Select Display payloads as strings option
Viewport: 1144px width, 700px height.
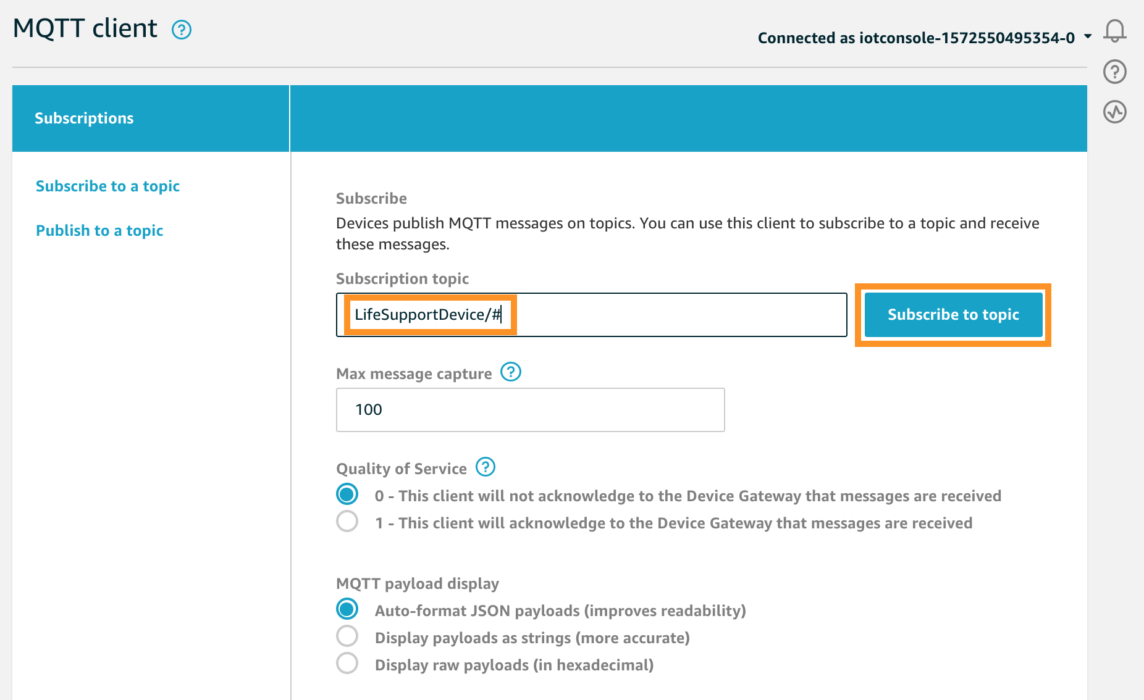(347, 636)
